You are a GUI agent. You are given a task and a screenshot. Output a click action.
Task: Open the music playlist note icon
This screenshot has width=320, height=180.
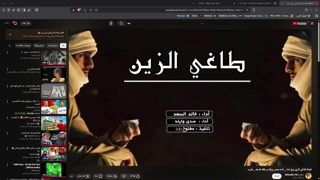click(29, 10)
